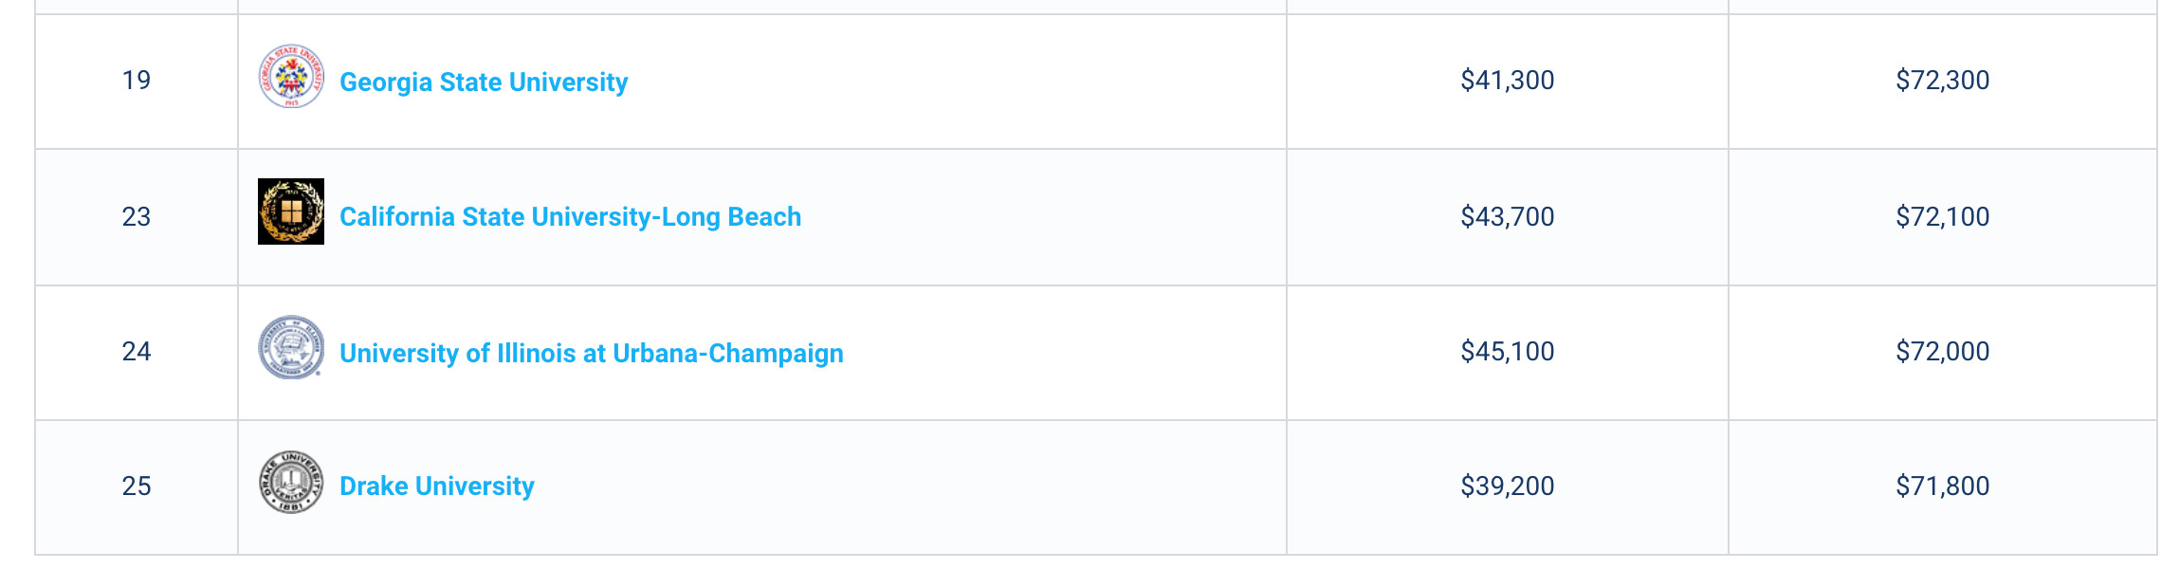Click the $72,100 salary value

click(x=1943, y=217)
